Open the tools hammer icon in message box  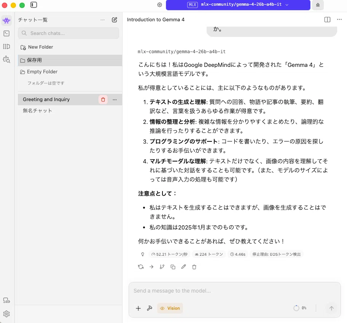pos(150,308)
